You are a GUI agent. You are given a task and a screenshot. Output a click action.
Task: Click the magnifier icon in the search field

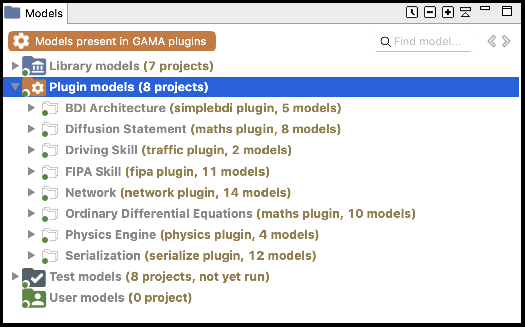(x=385, y=41)
